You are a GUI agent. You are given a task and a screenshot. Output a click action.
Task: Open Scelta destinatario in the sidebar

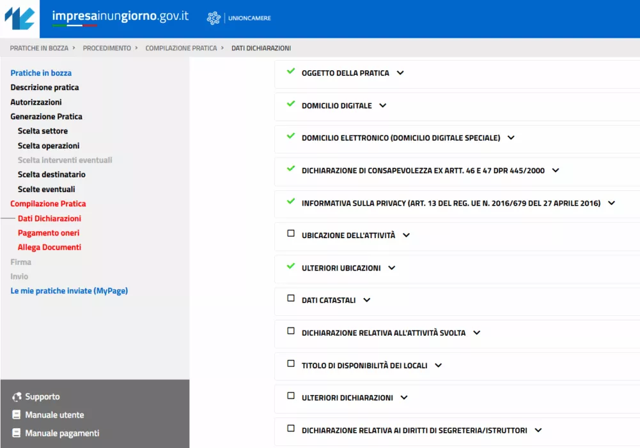[51, 175]
